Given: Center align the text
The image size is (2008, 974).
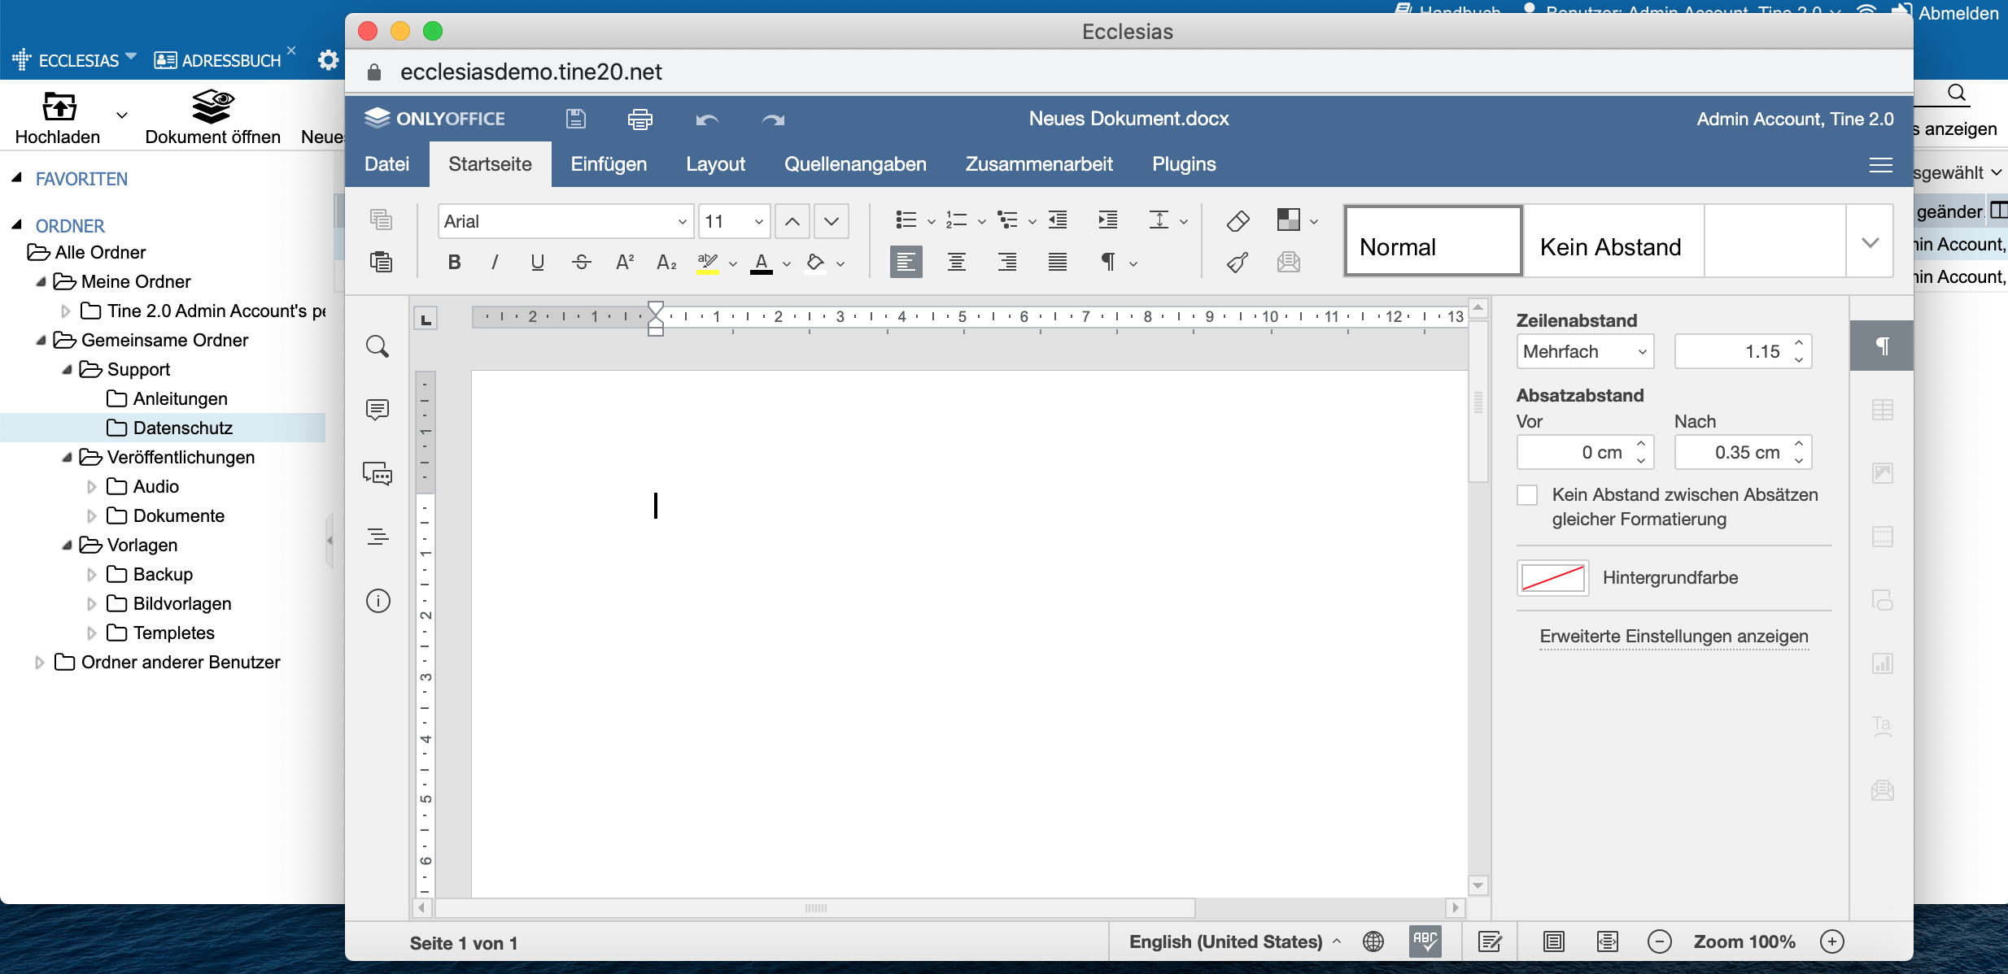Looking at the screenshot, I should (956, 262).
